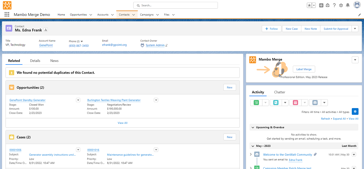Open the GenePoint account link
The width and height of the screenshot is (364, 169).
(46, 45)
